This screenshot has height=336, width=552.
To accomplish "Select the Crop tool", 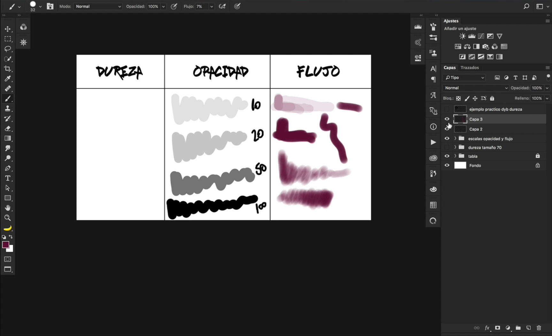I will (8, 69).
